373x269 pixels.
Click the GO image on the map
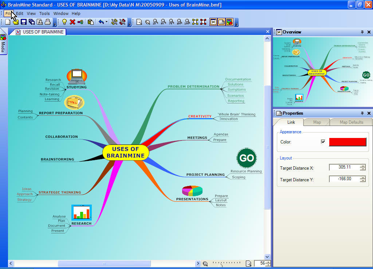click(x=247, y=158)
